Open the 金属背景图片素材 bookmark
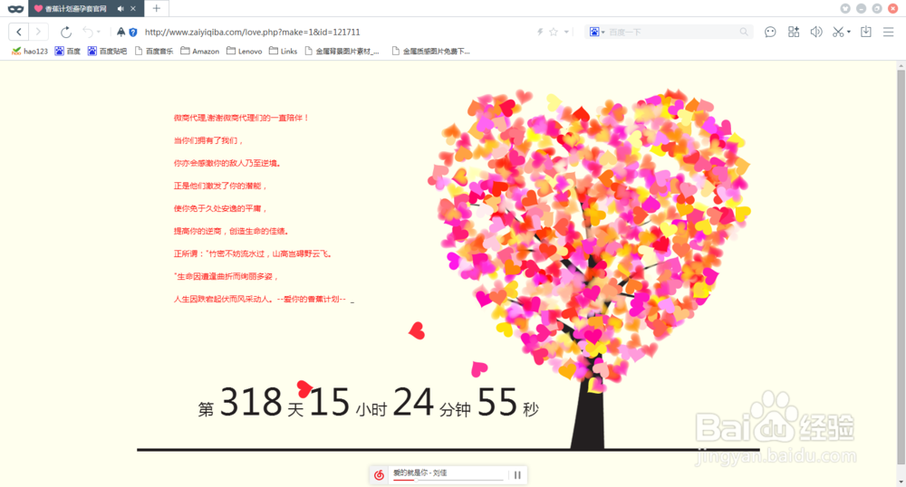 click(x=342, y=52)
